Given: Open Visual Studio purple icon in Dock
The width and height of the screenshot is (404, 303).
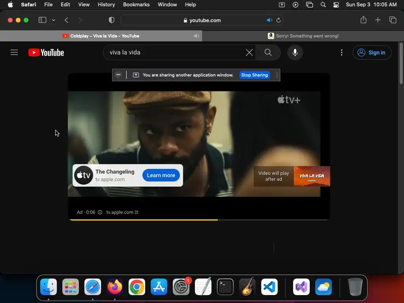Looking at the screenshot, I should (301, 287).
